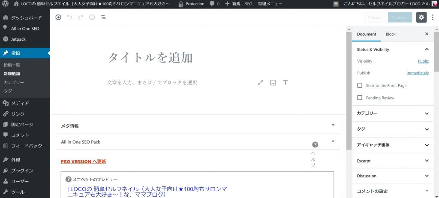439x198 pixels.
Task: Click the user avatar in admin bar
Action: tap(434, 4)
